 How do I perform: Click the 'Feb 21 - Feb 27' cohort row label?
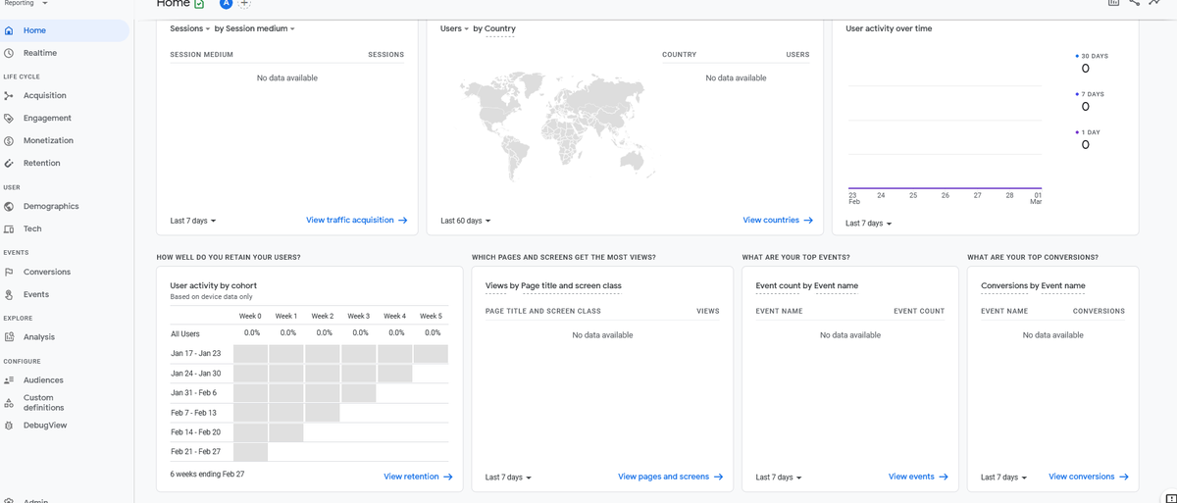coord(195,452)
